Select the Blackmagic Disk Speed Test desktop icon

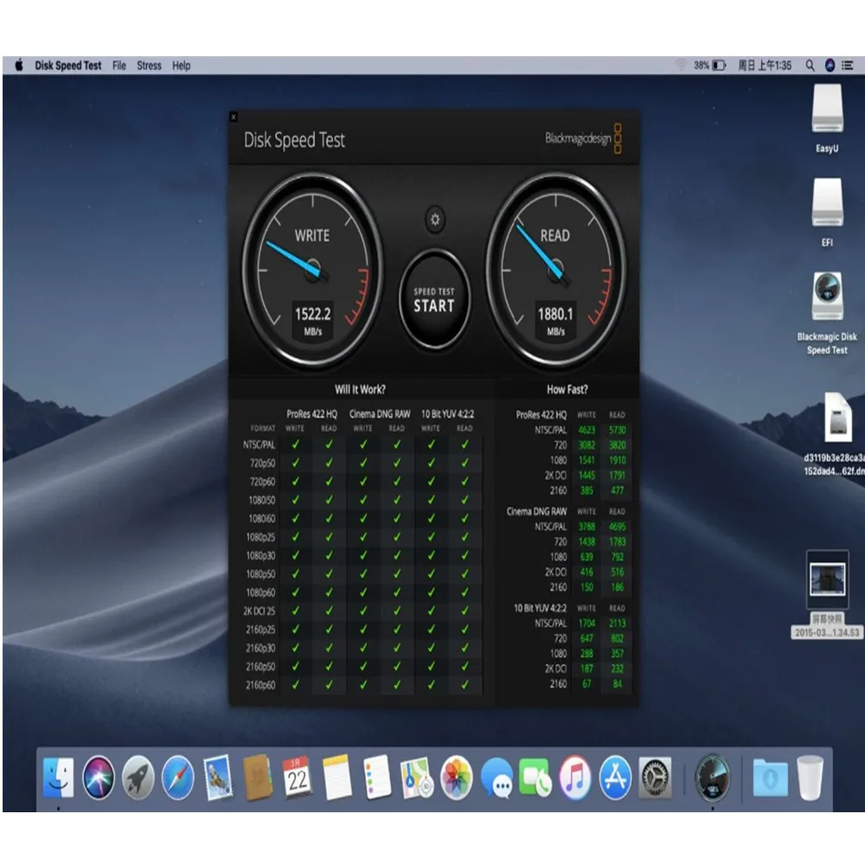[x=827, y=298]
